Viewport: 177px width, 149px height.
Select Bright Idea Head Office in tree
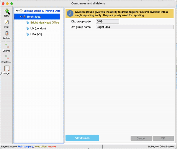click(45, 23)
